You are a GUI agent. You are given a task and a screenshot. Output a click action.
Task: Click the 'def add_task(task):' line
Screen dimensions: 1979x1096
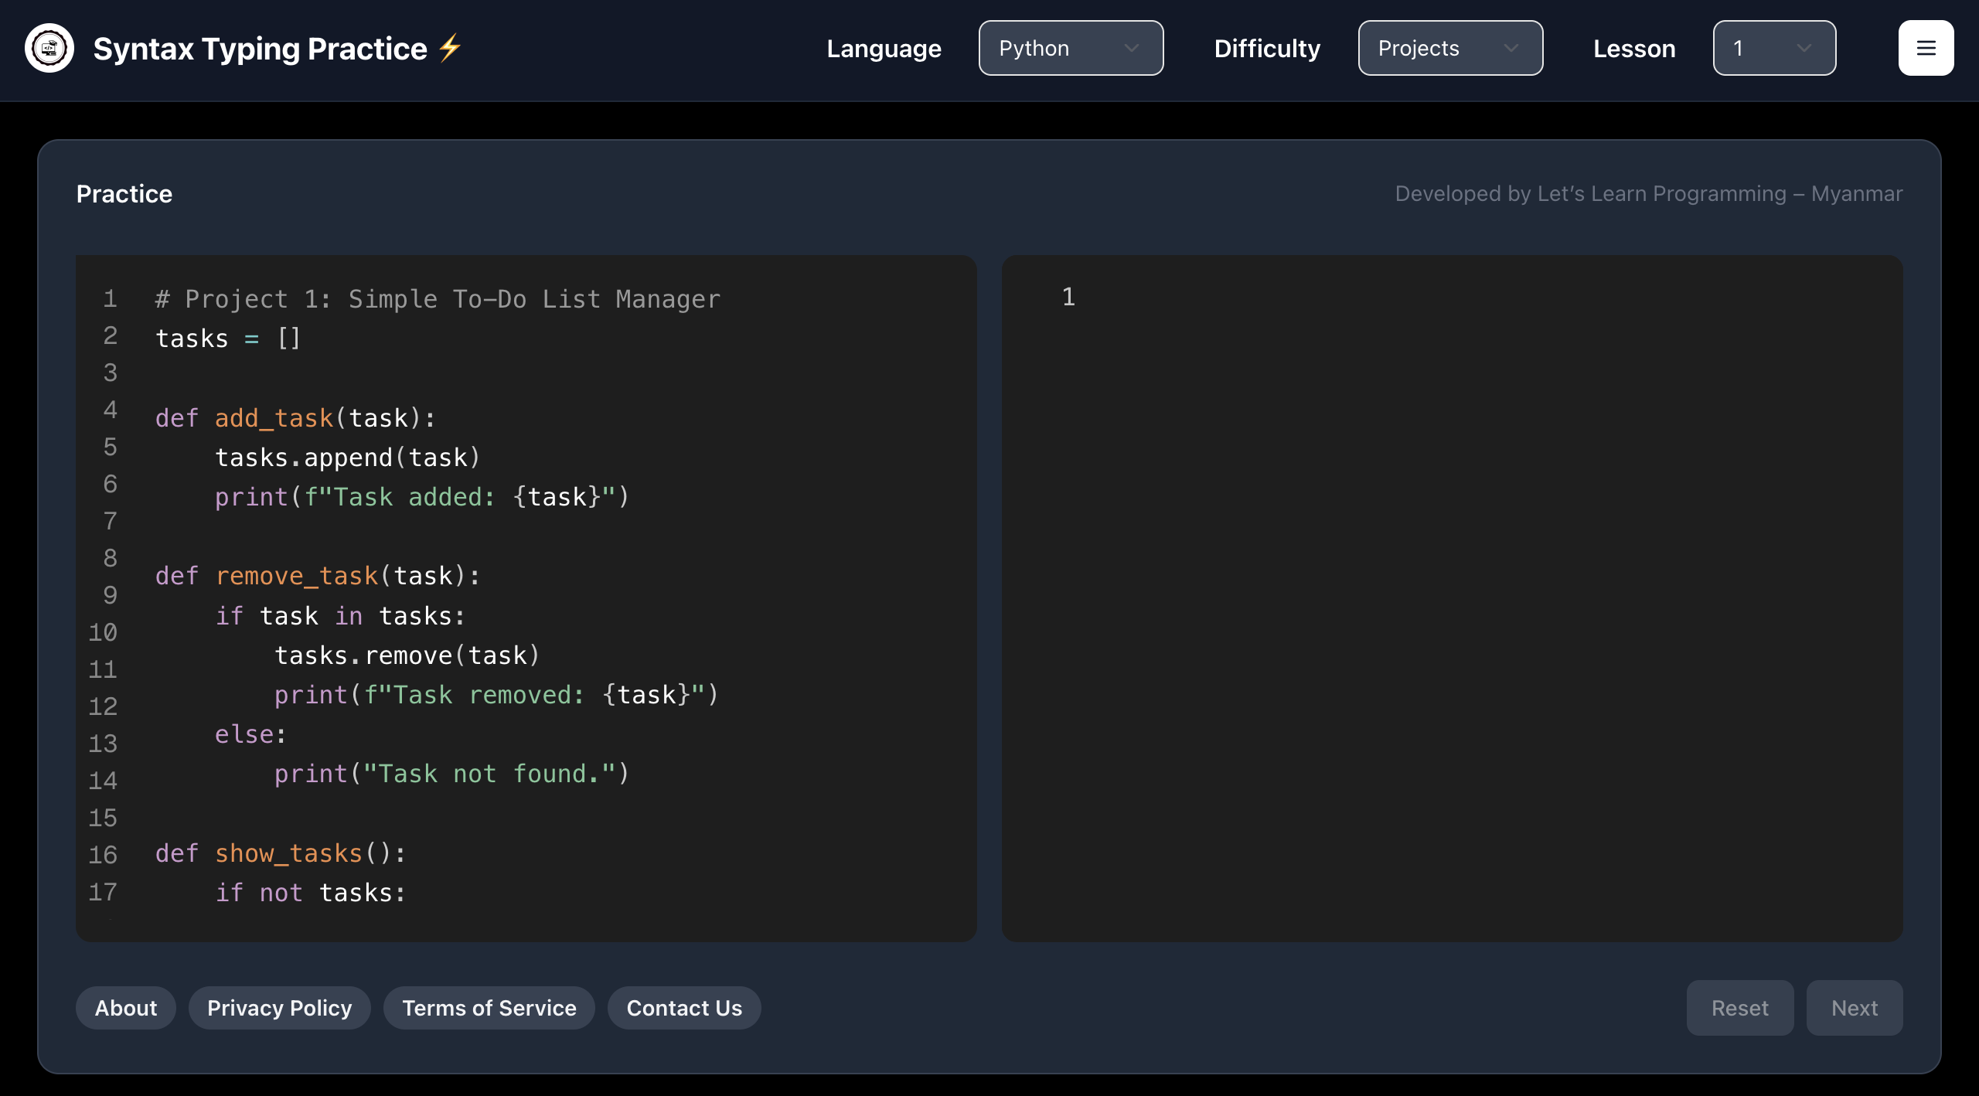(x=295, y=418)
